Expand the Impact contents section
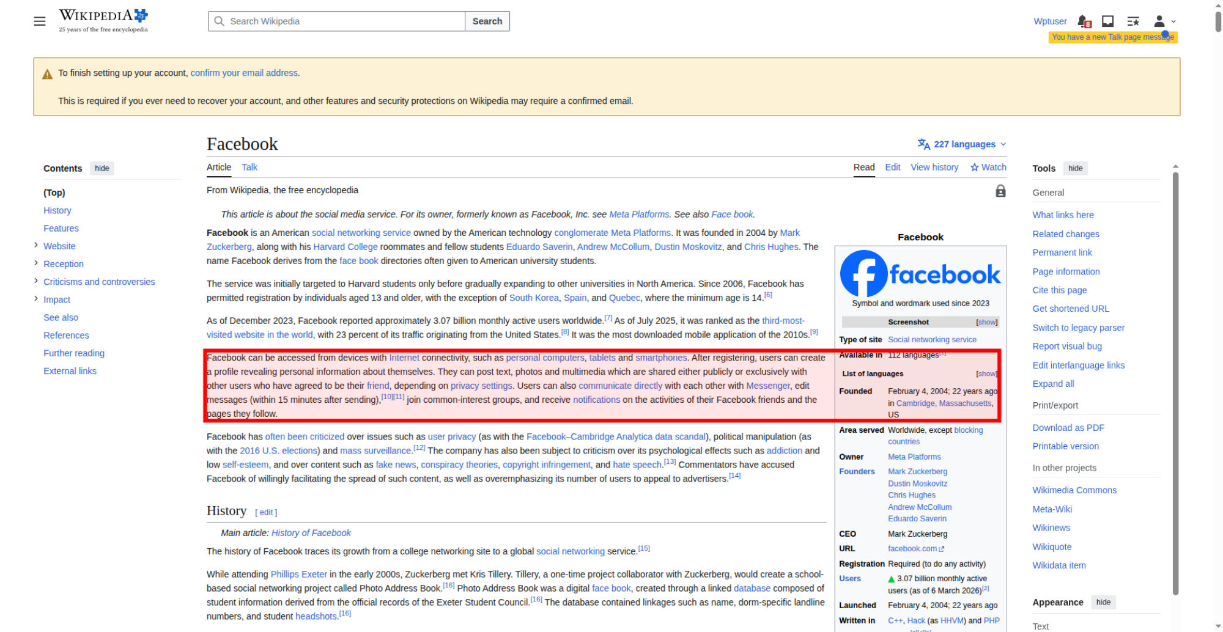The image size is (1223, 632). point(36,299)
